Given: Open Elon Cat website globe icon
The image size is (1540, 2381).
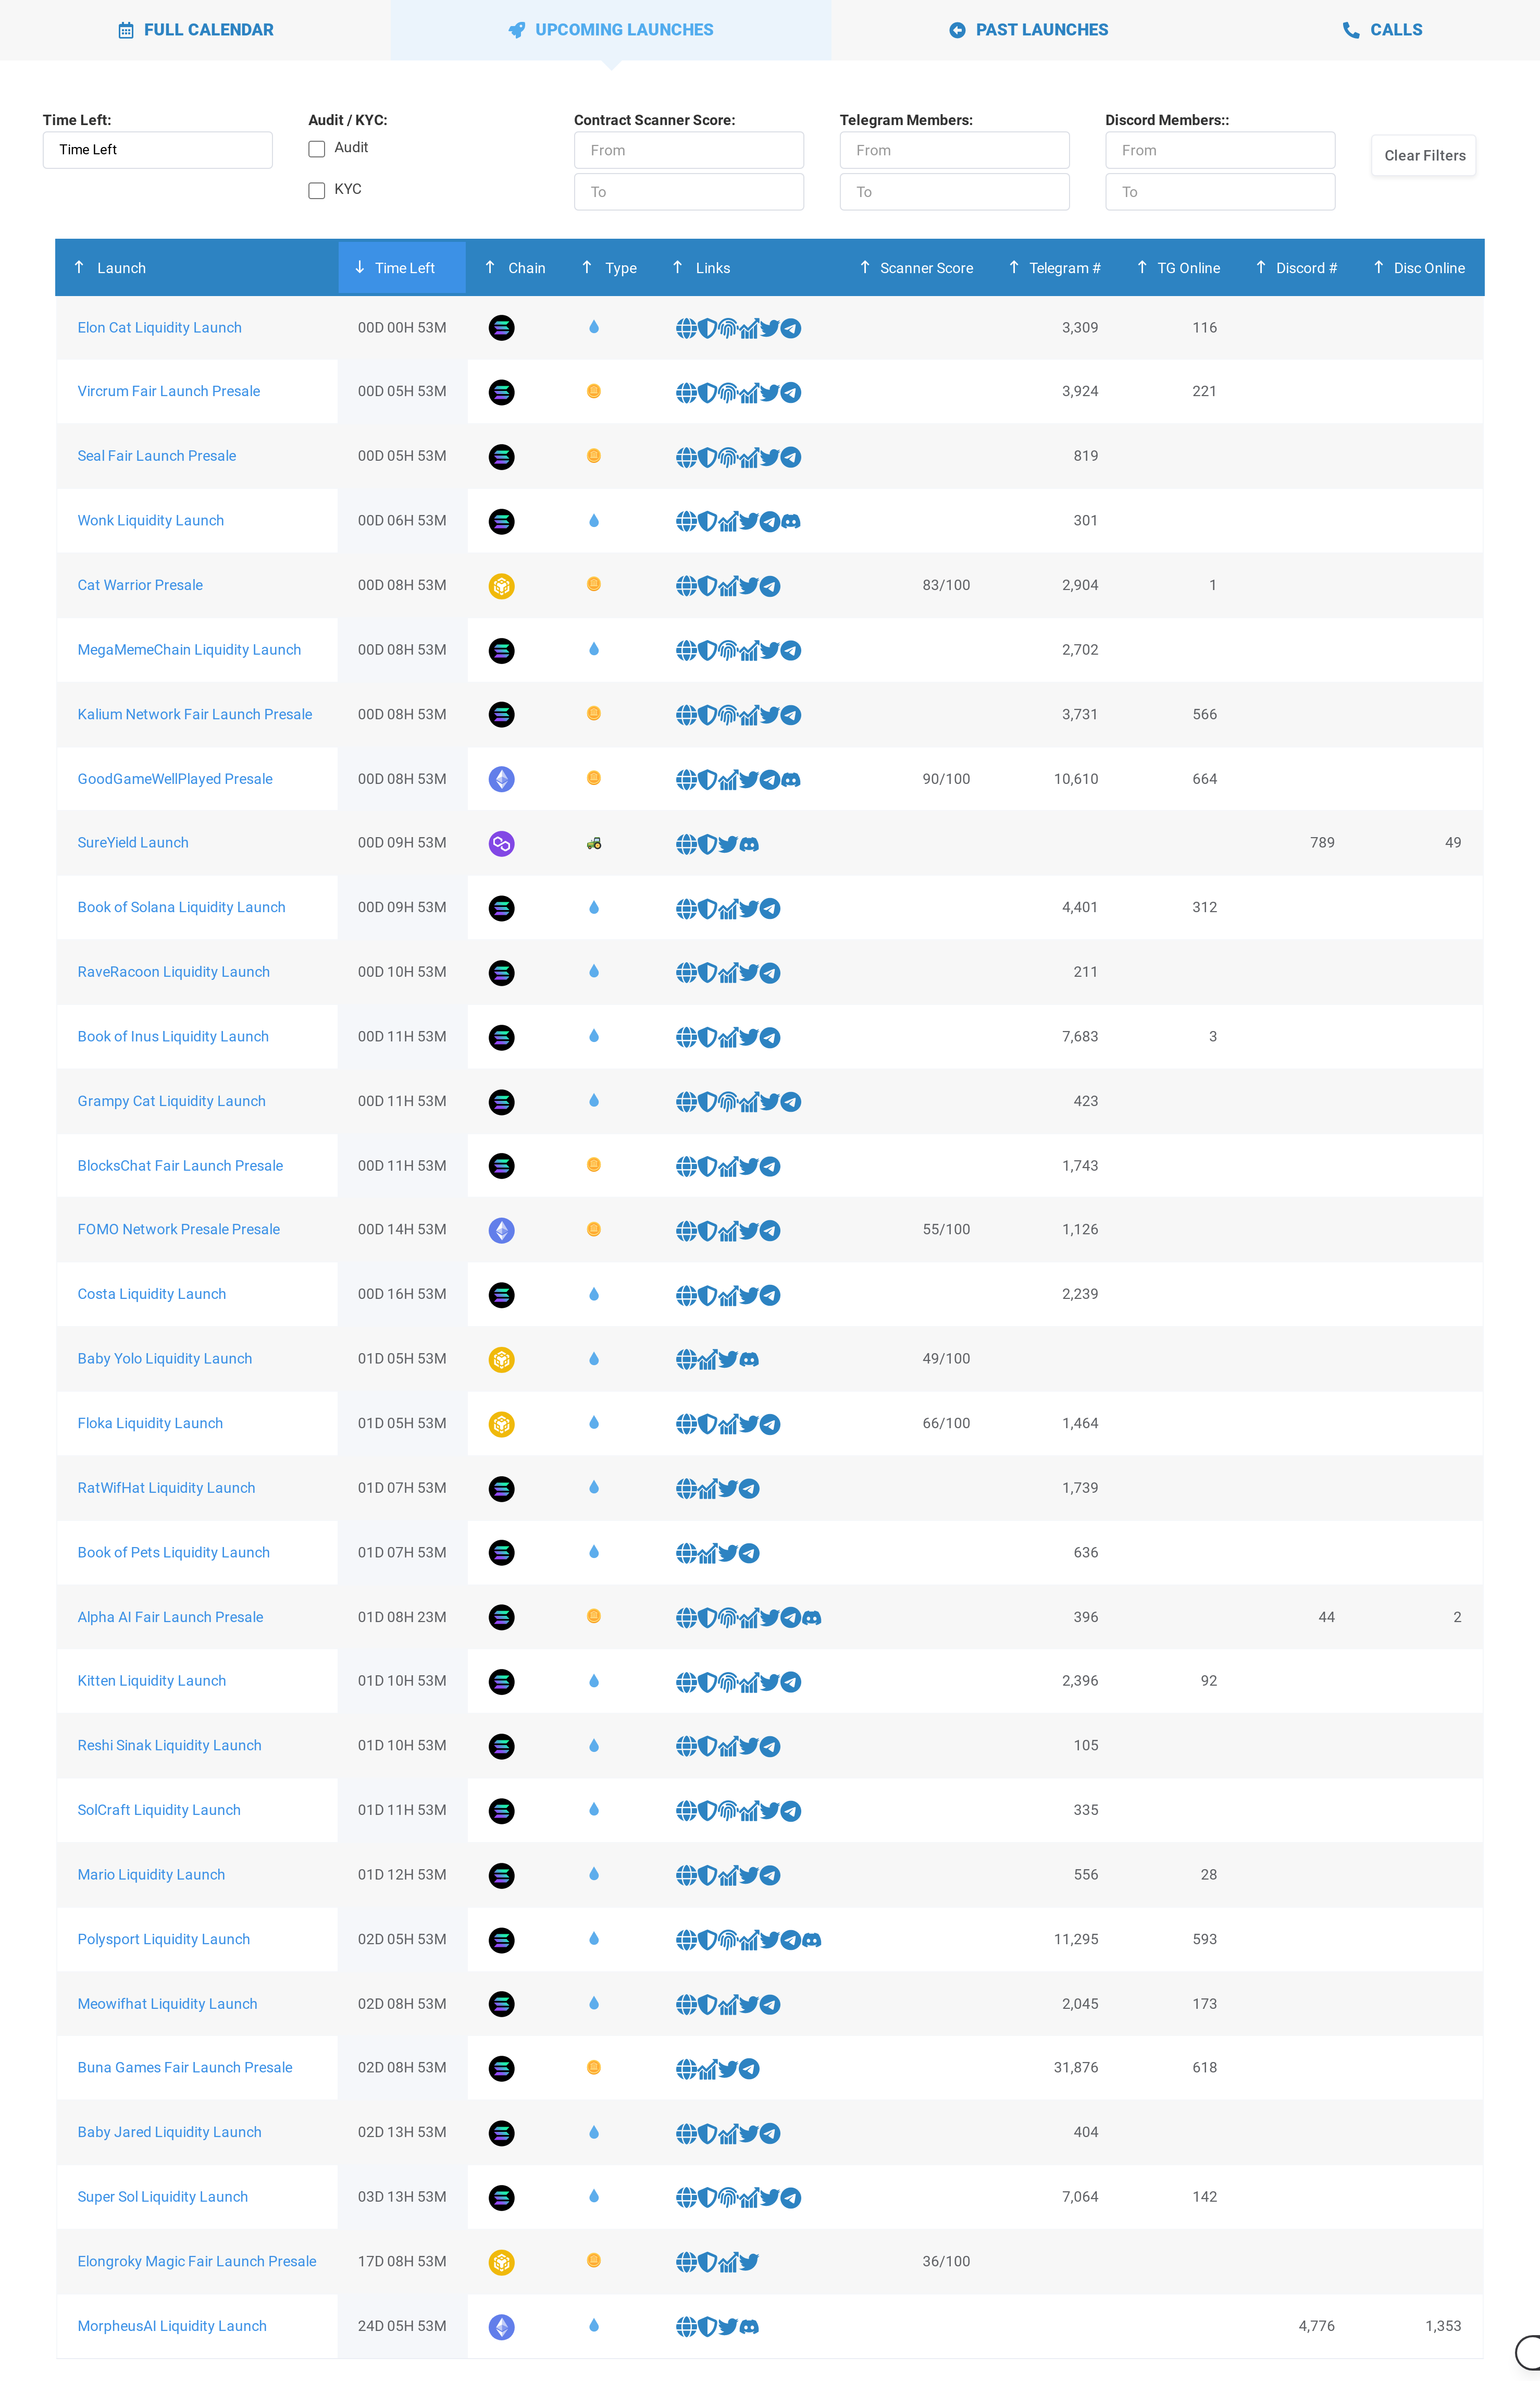Looking at the screenshot, I should (686, 328).
